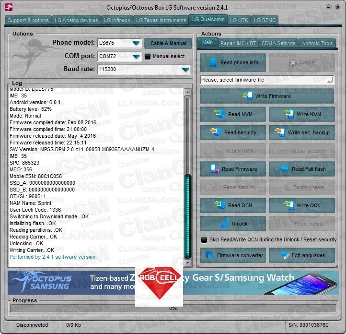Switch to LG Analog devices tab
Screen dimensions: 346x334
(x=76, y=20)
